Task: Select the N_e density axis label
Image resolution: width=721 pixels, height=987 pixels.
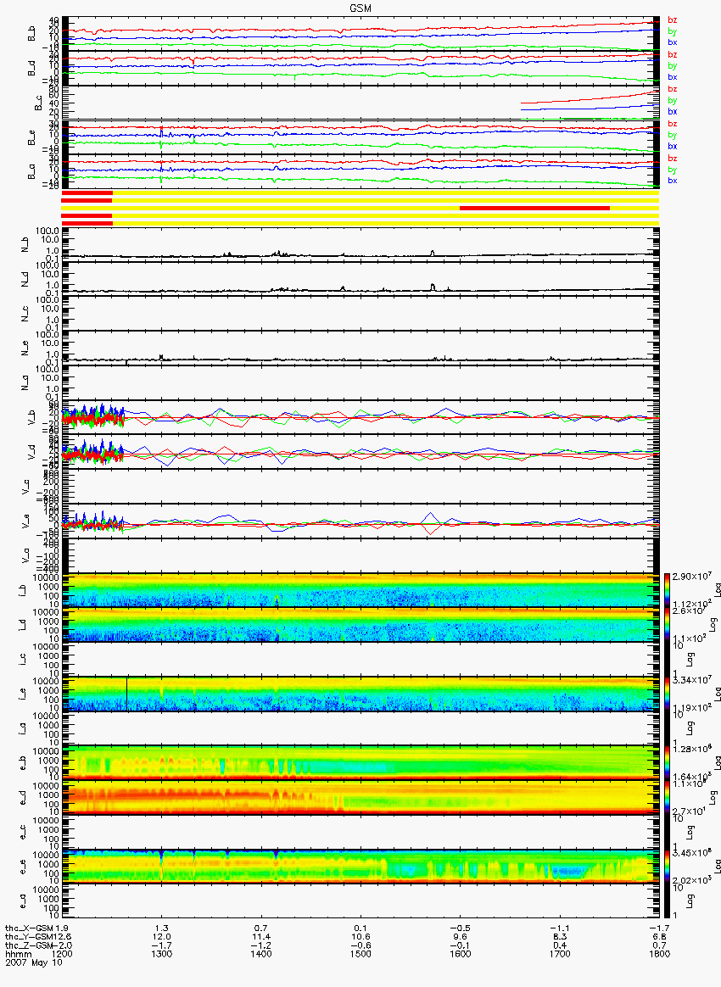Action: [x=25, y=349]
